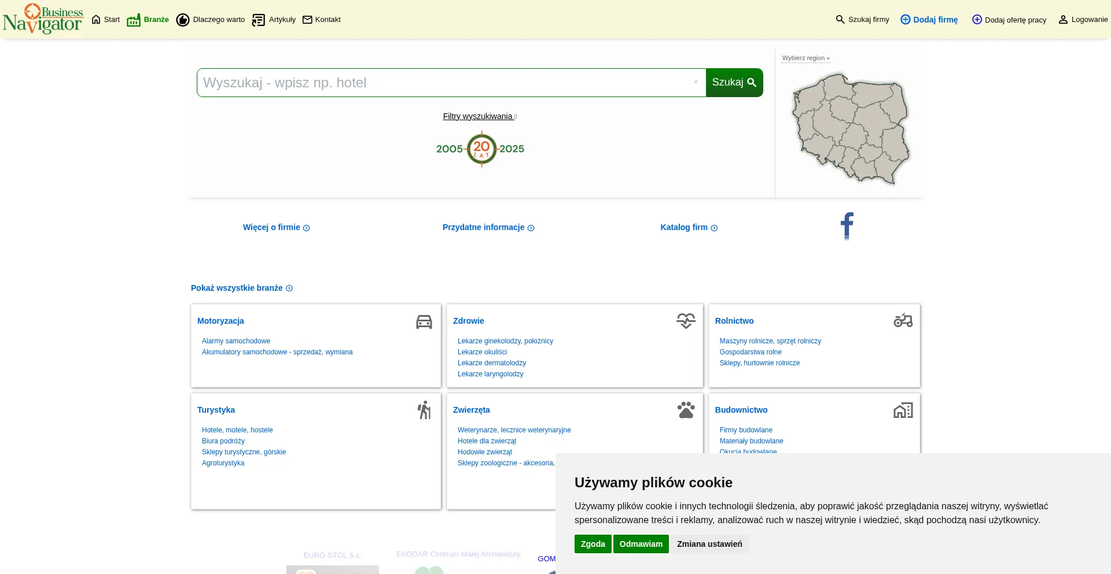
Task: Clear the search field with the x
Action: pos(696,82)
